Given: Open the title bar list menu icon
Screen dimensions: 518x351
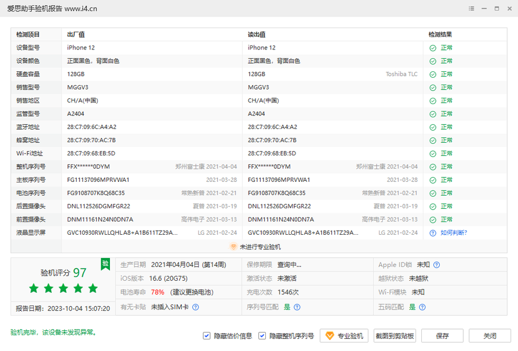Looking at the screenshot, I should 471,9.
